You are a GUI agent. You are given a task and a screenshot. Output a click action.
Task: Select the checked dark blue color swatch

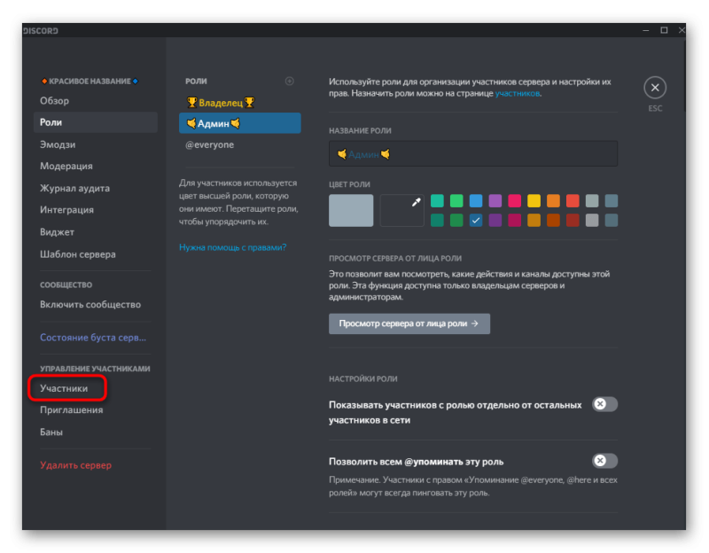point(476,220)
